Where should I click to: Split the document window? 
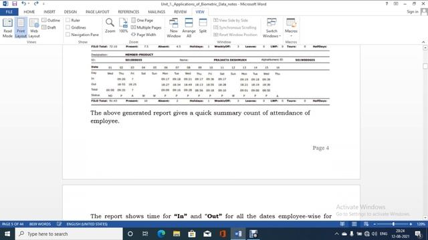click(203, 26)
